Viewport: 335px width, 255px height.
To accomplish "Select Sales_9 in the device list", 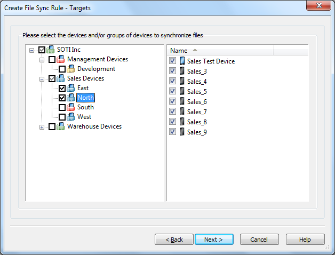I will pyautogui.click(x=197, y=132).
